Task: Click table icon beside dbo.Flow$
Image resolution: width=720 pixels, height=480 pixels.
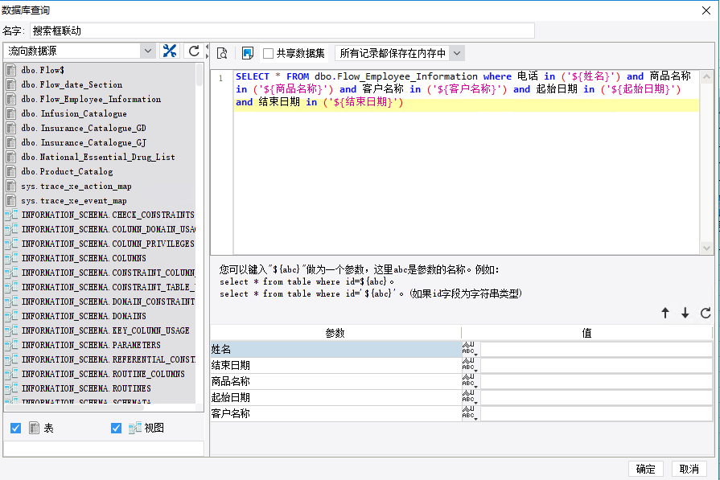Action: pos(11,70)
